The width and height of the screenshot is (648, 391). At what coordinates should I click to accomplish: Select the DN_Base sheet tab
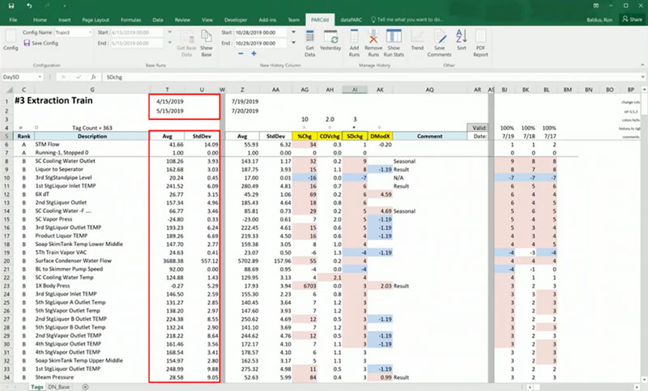[58, 387]
